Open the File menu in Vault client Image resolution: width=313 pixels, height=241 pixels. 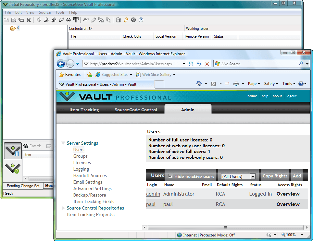(x=8, y=12)
